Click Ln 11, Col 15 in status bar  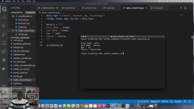tap(143, 101)
